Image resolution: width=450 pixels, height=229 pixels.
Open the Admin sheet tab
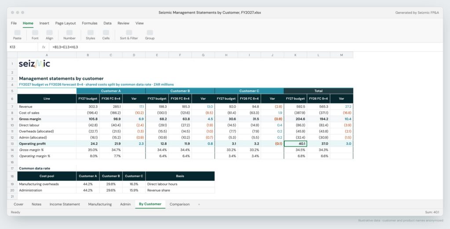(125, 204)
